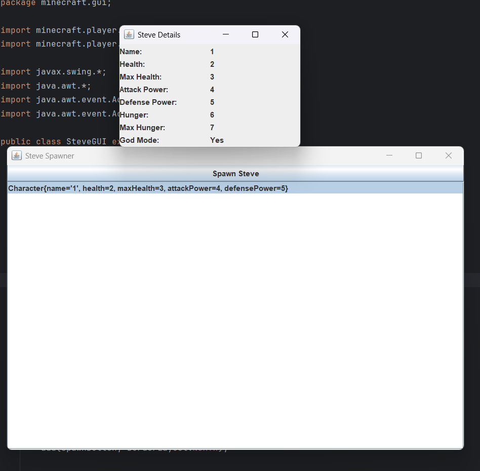Maximize the Steve Spawner window

click(x=419, y=155)
